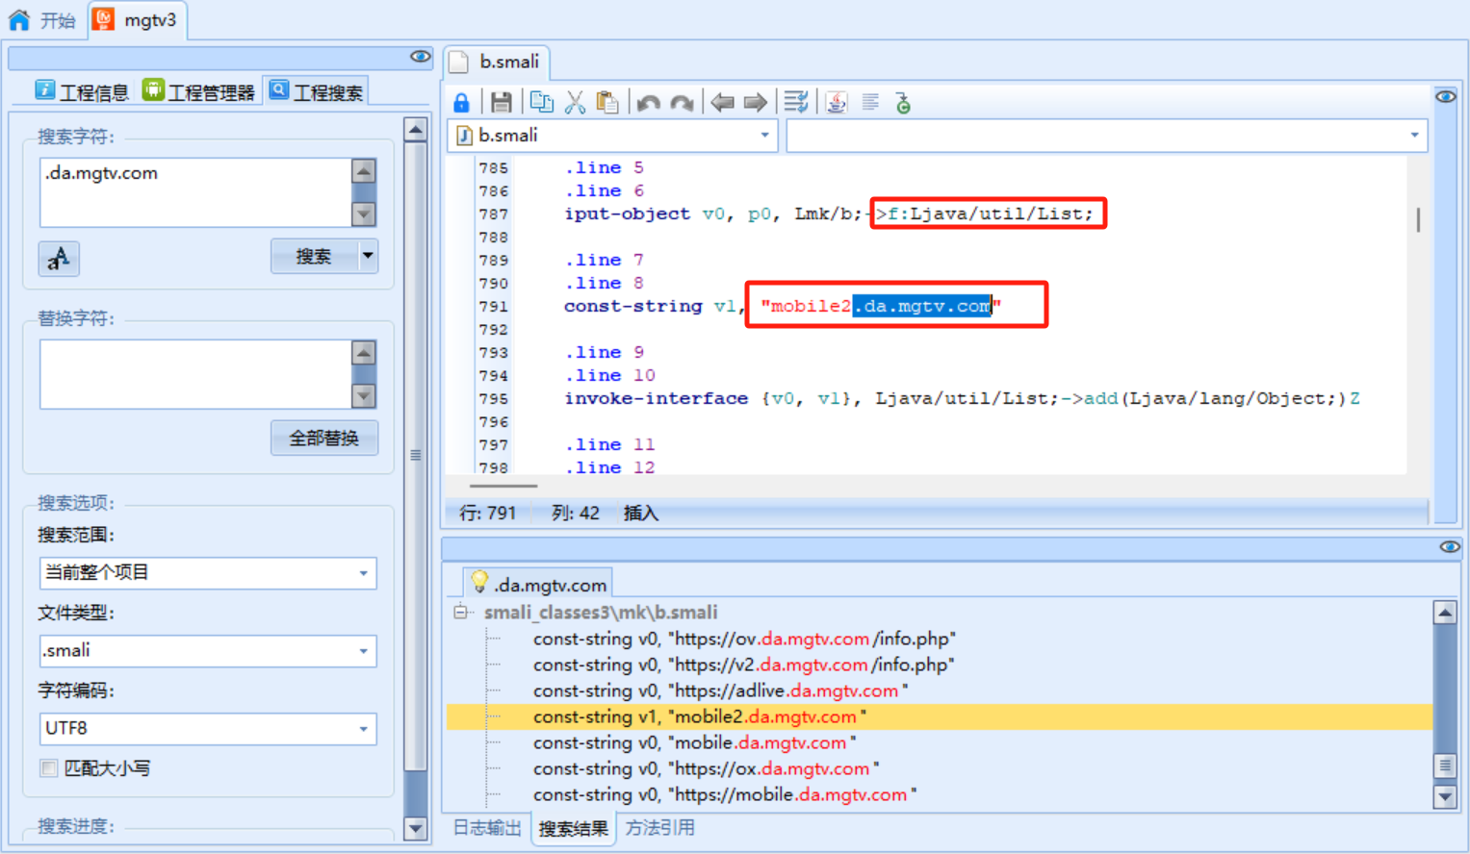Toggle search results panel eye icon
Screen dimensions: 1470x854
[x=1450, y=546]
